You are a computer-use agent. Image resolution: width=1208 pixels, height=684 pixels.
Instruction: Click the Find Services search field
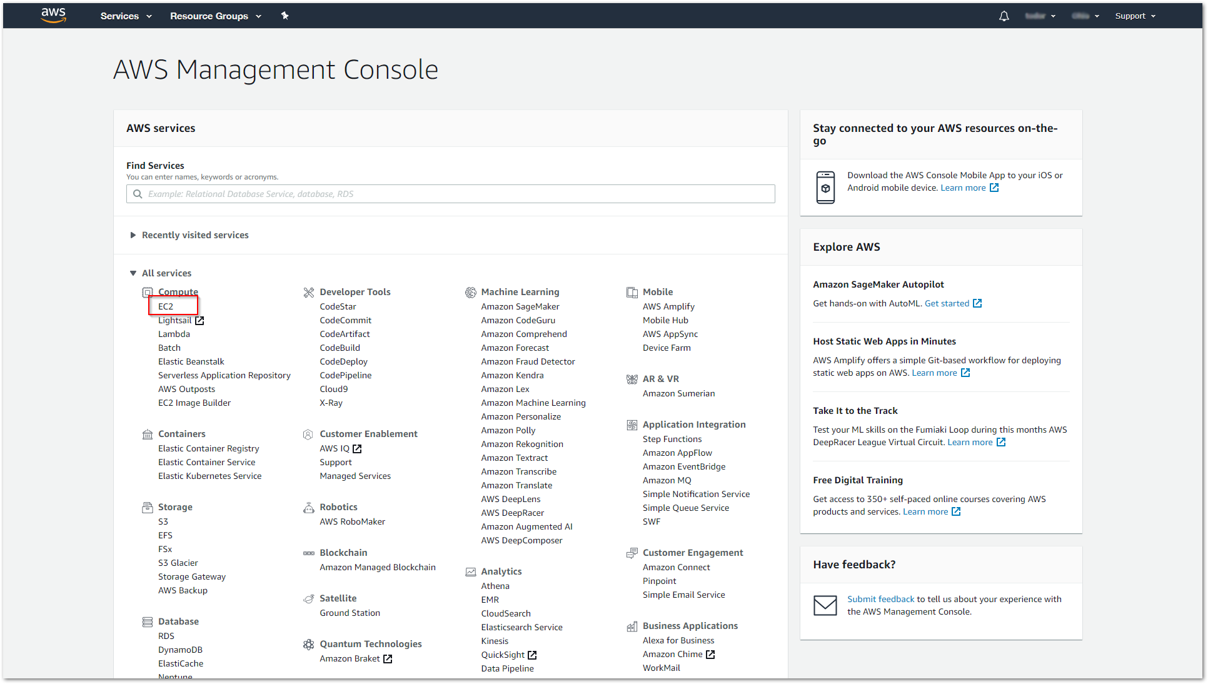point(450,194)
